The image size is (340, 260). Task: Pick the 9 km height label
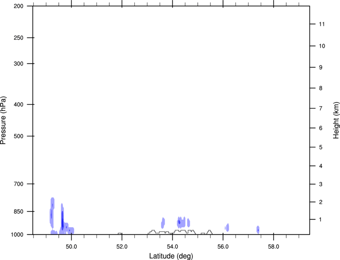pos(321,68)
